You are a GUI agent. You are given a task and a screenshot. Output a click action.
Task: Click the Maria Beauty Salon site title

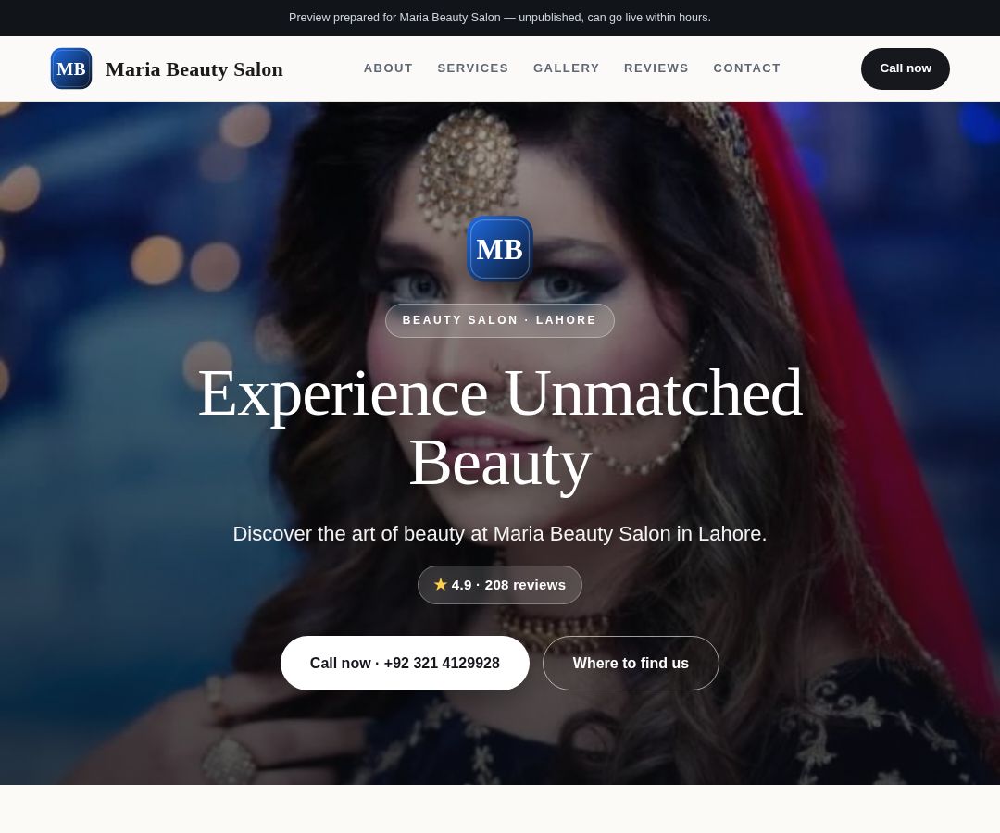click(x=194, y=68)
